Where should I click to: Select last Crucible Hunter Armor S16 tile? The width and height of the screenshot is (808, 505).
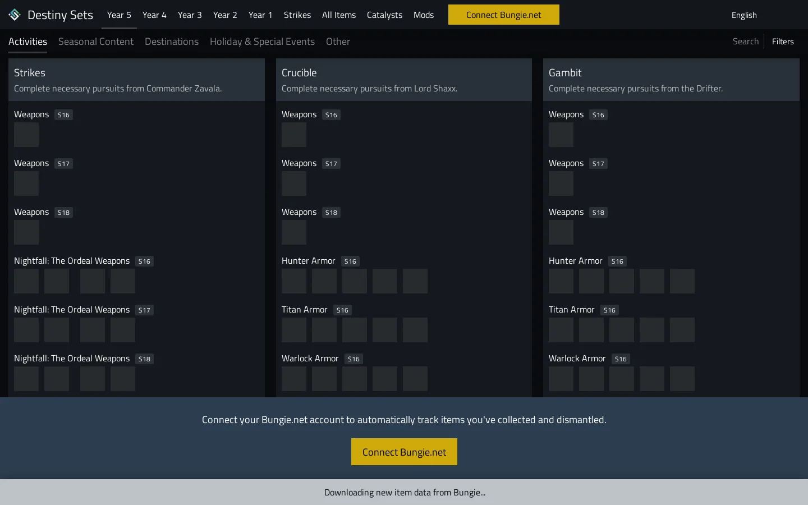pos(415,281)
